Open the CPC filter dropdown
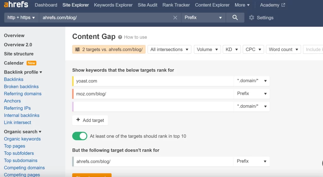The width and height of the screenshot is (323, 177). pos(253,49)
